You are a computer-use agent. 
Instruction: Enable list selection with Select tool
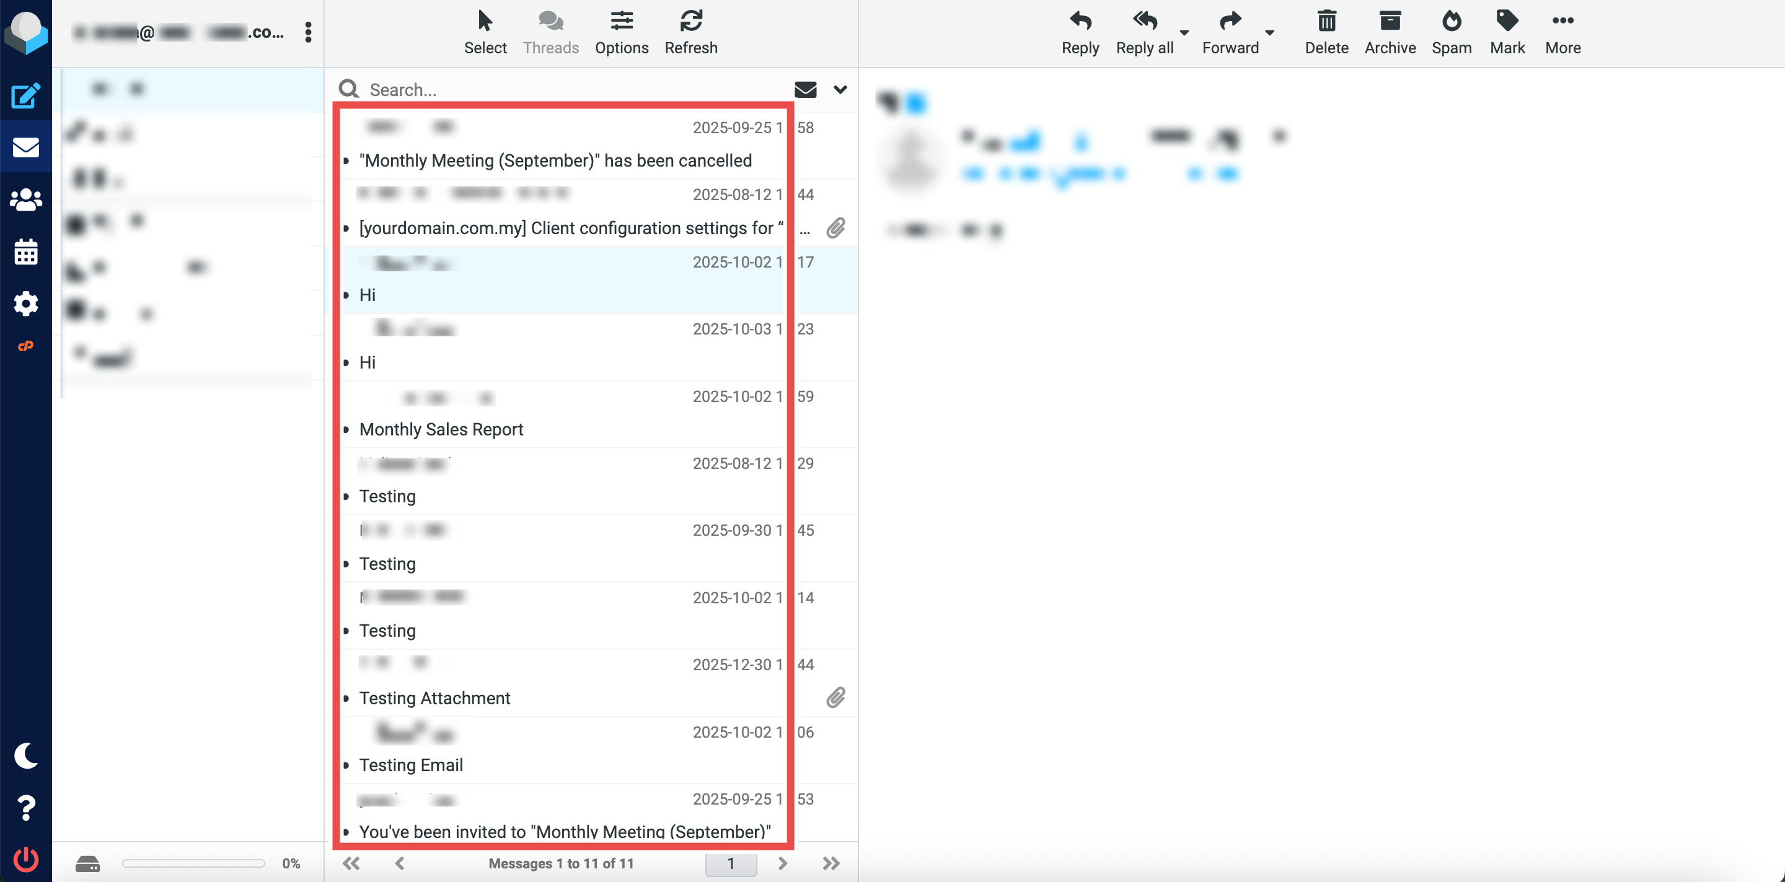(x=485, y=31)
